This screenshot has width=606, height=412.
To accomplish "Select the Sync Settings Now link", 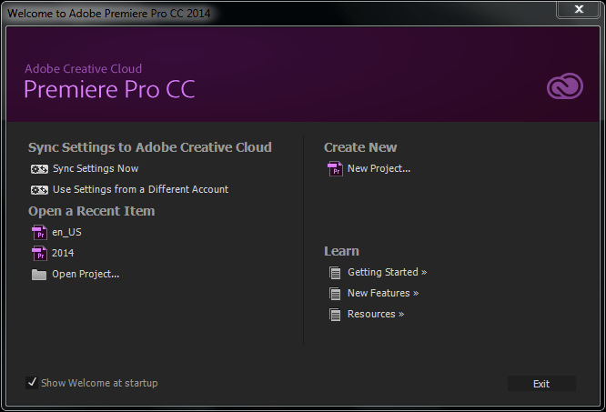I will [96, 169].
